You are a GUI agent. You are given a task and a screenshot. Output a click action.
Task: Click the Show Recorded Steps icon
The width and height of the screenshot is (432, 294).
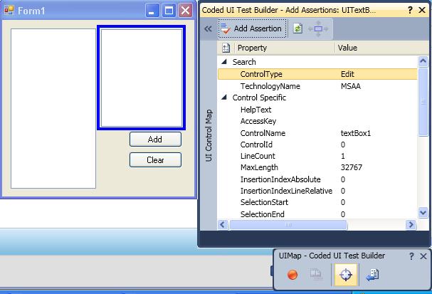(317, 275)
